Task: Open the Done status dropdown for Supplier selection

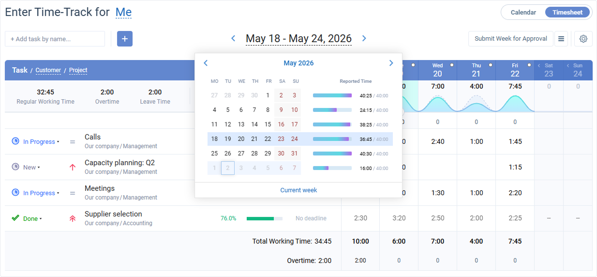Action: pyautogui.click(x=32, y=219)
